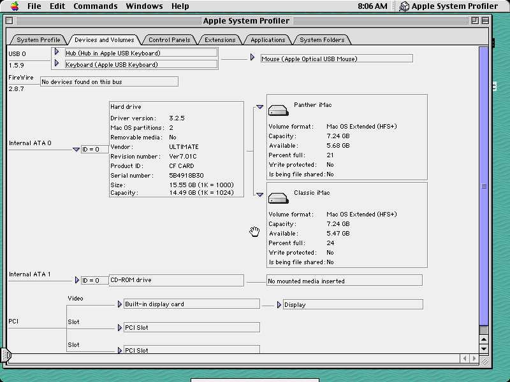Expand the Hub in Apple USB Keyboard entry

point(57,52)
